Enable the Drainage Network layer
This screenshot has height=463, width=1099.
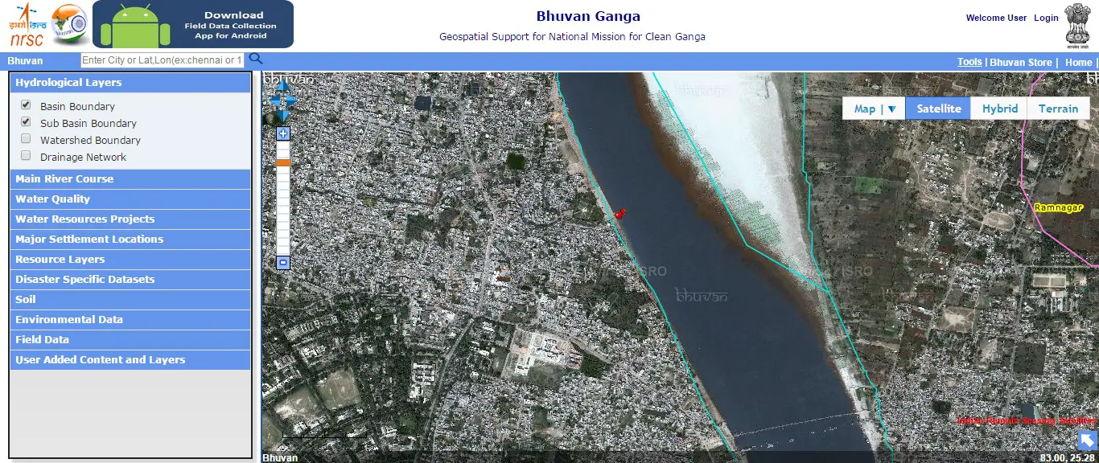tap(26, 156)
